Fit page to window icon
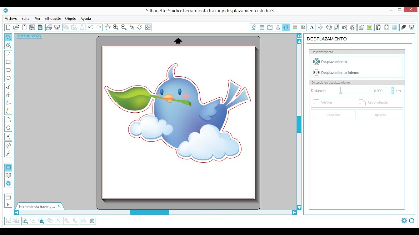This screenshot has height=235, width=419. [x=148, y=27]
